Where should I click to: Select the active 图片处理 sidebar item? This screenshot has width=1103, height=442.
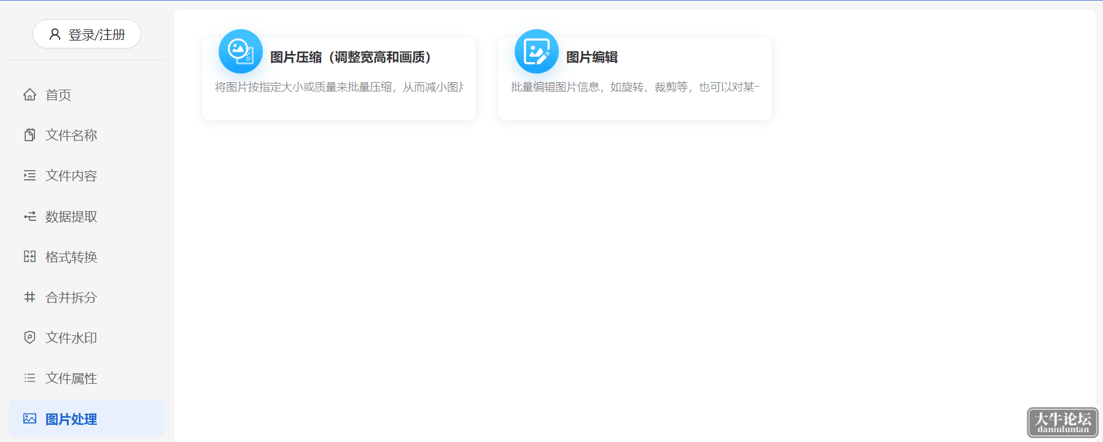(87, 419)
